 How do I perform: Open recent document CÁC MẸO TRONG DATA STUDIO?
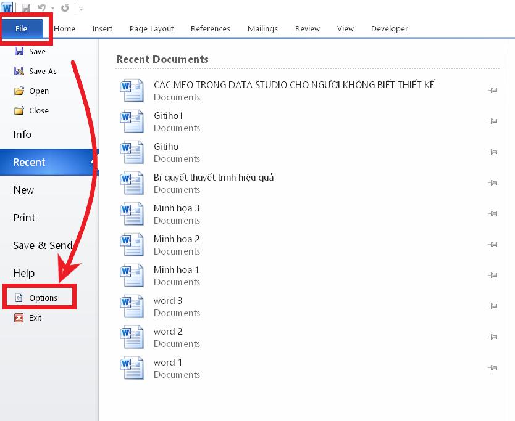309,91
